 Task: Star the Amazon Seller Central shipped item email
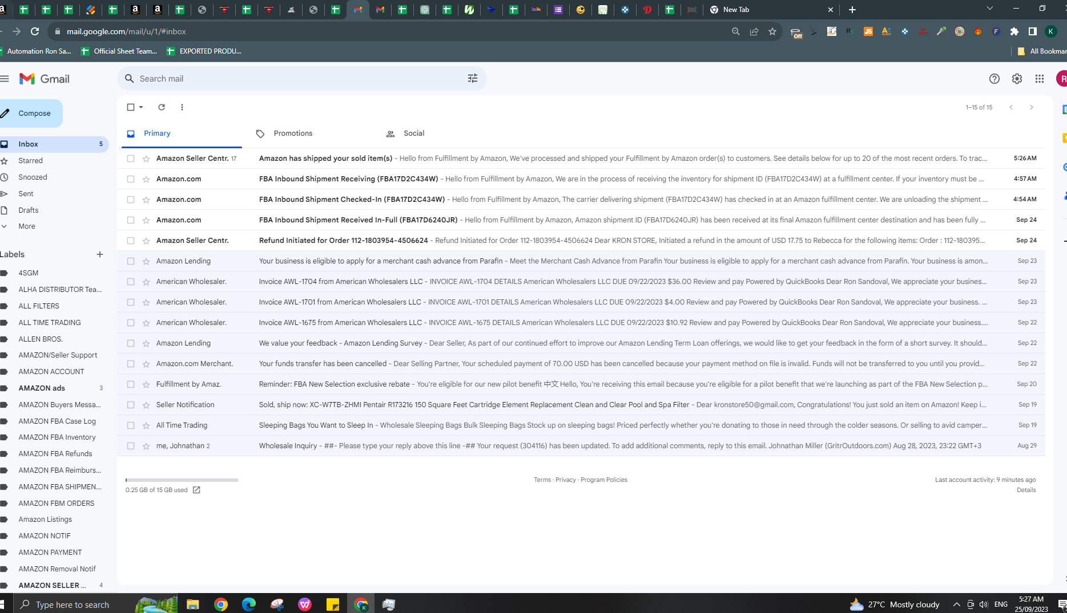click(x=146, y=159)
